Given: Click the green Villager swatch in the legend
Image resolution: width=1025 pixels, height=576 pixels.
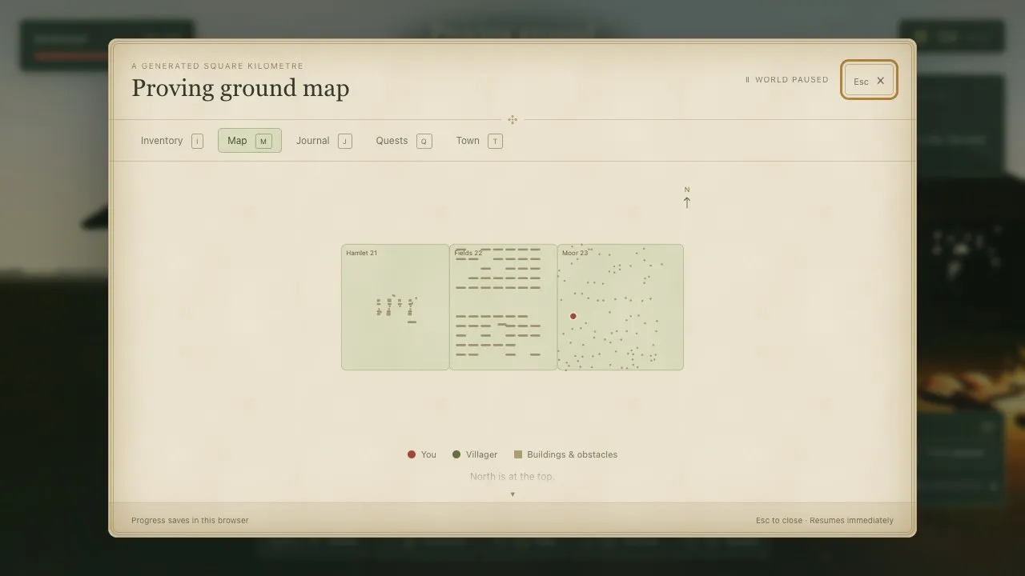Looking at the screenshot, I should coord(456,454).
